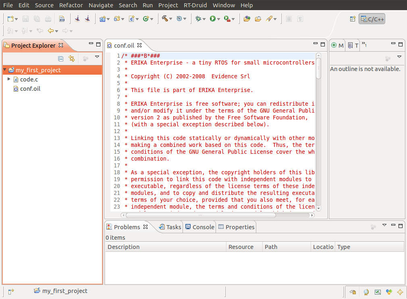The height and width of the screenshot is (299, 407).
Task: Click the Search flashlight toolbar icon
Action: tap(269, 19)
